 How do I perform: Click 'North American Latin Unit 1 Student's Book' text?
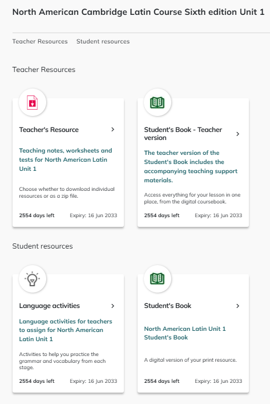(185, 333)
